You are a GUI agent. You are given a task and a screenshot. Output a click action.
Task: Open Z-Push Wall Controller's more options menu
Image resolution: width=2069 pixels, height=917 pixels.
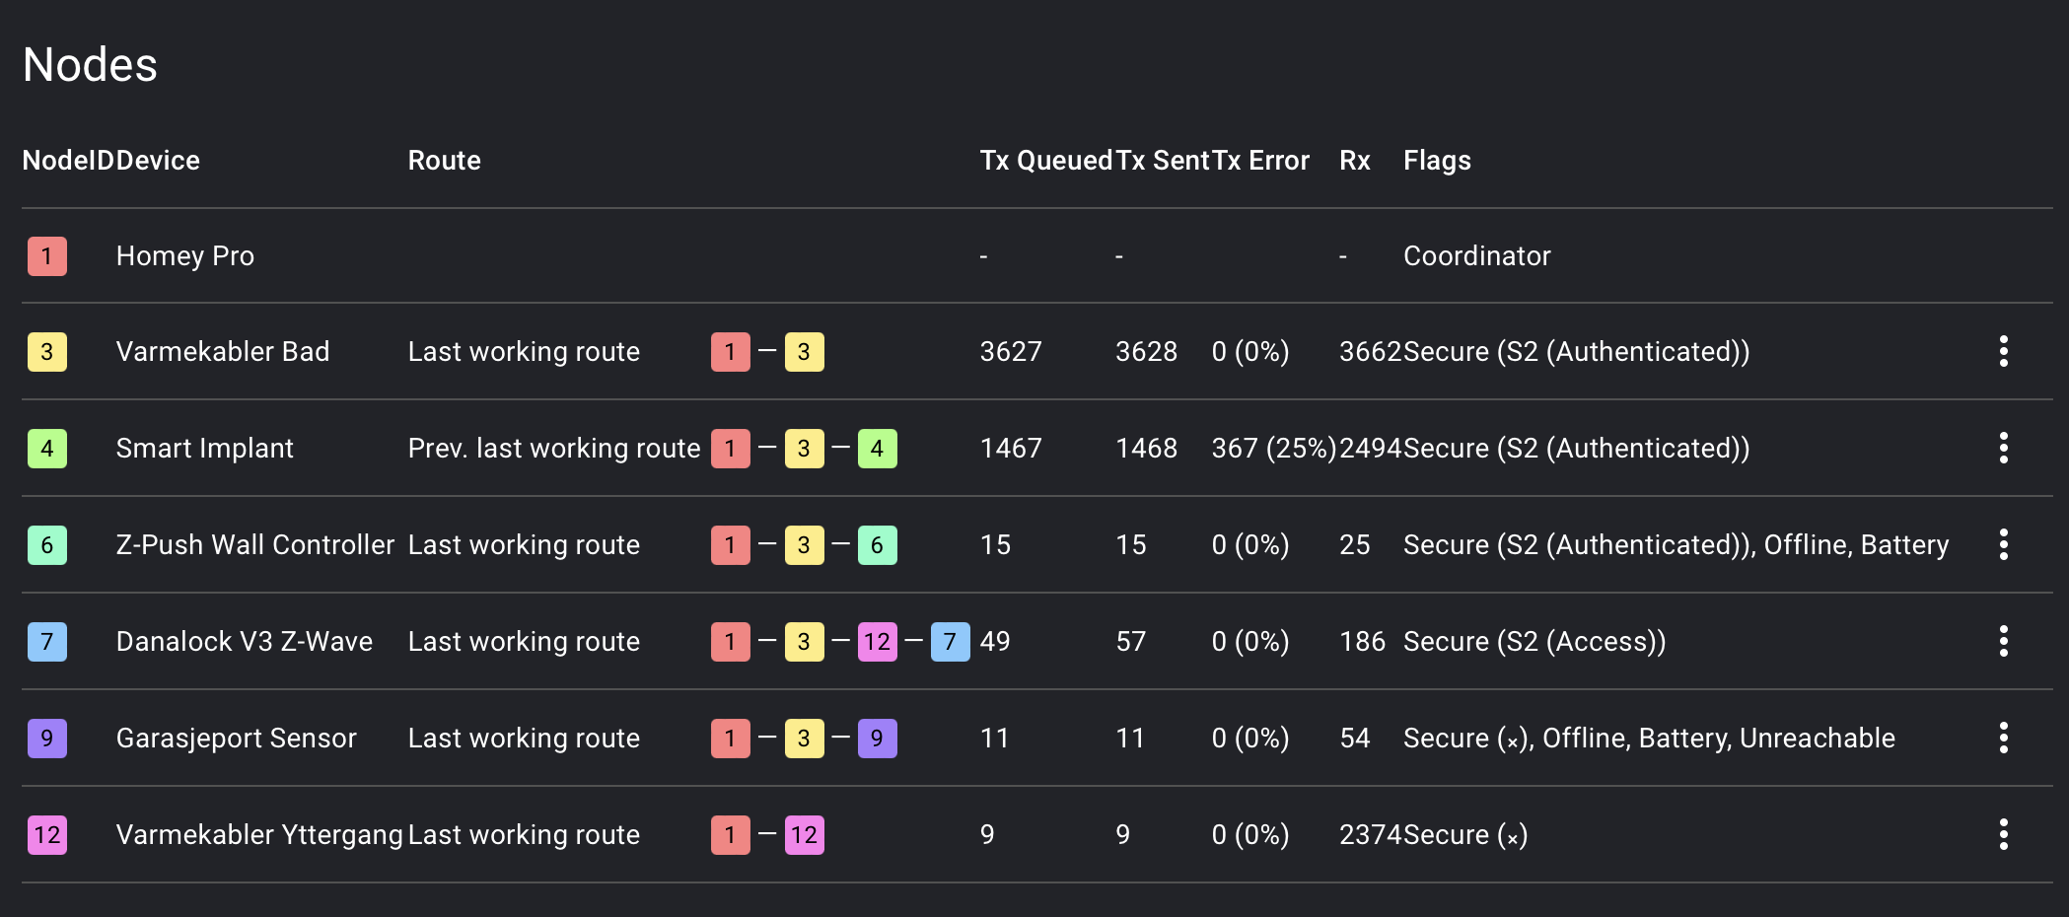(2003, 544)
